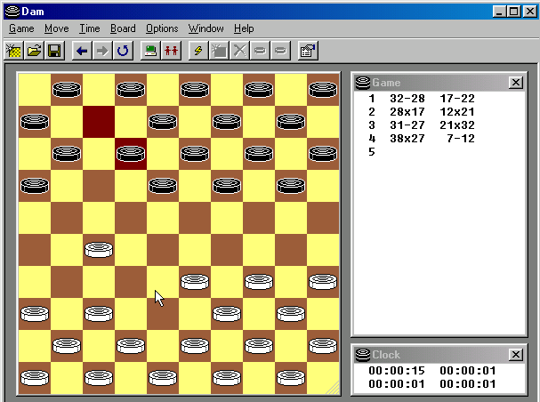Close the Game moves panel
This screenshot has width=540, height=402.
pos(516,83)
